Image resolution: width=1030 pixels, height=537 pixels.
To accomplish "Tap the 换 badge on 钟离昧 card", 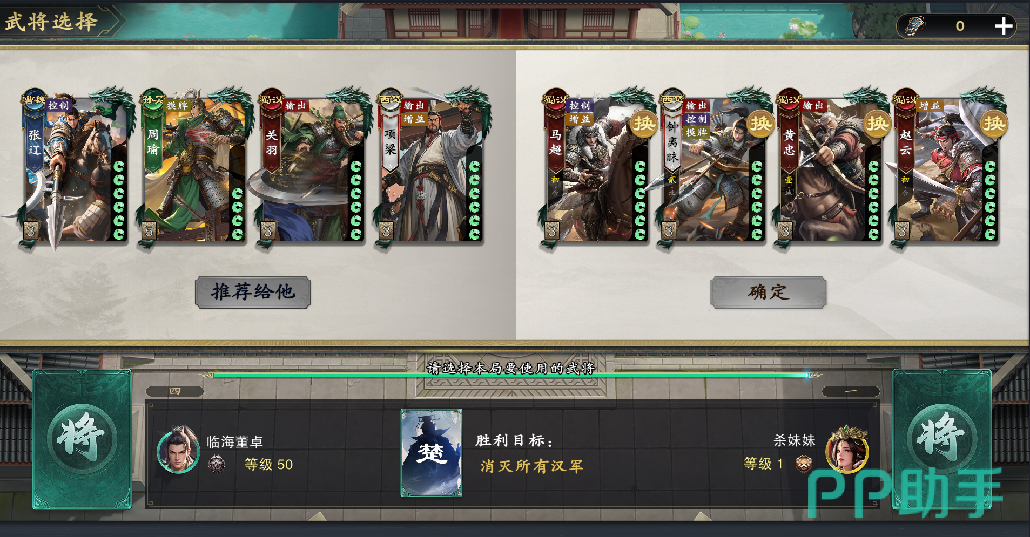I will coord(760,124).
